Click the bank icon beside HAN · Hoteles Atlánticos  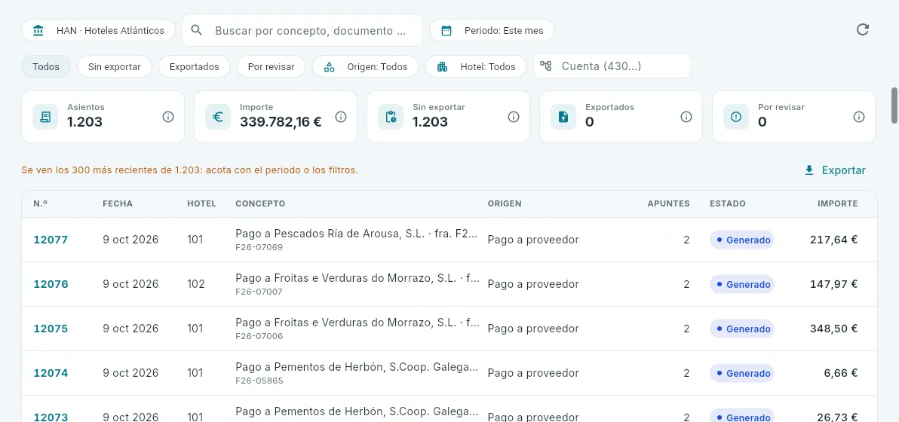click(38, 30)
